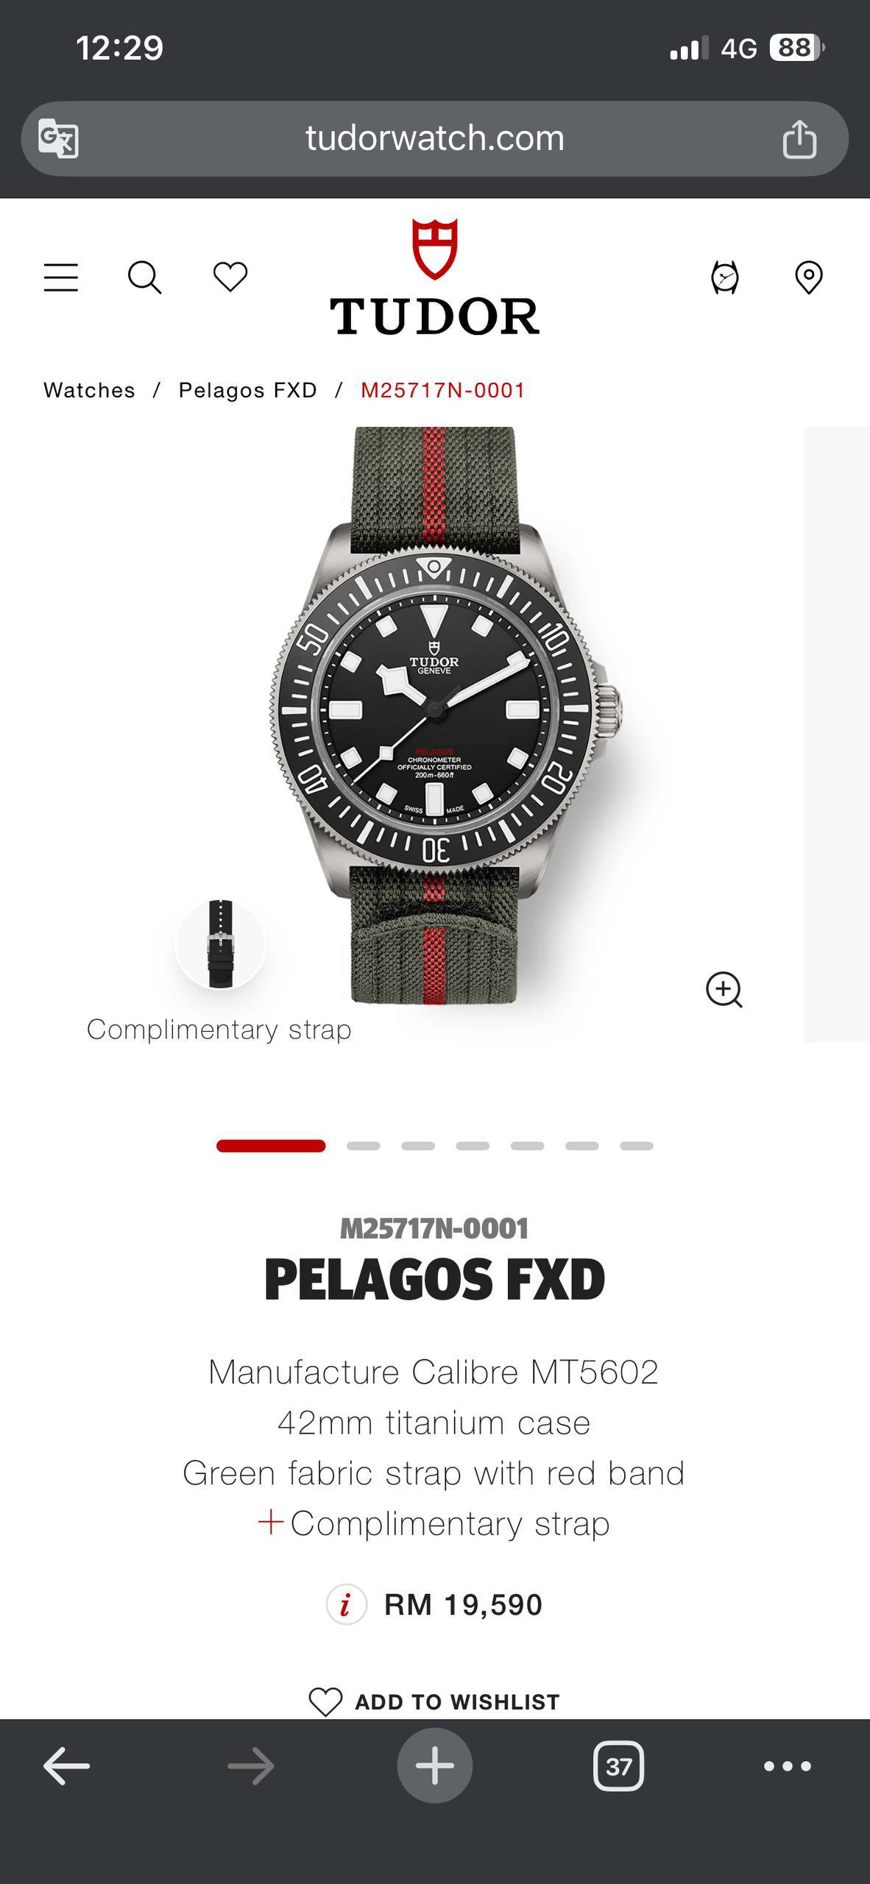Open the 37 tabs switcher
This screenshot has height=1884, width=870.
pos(618,1766)
